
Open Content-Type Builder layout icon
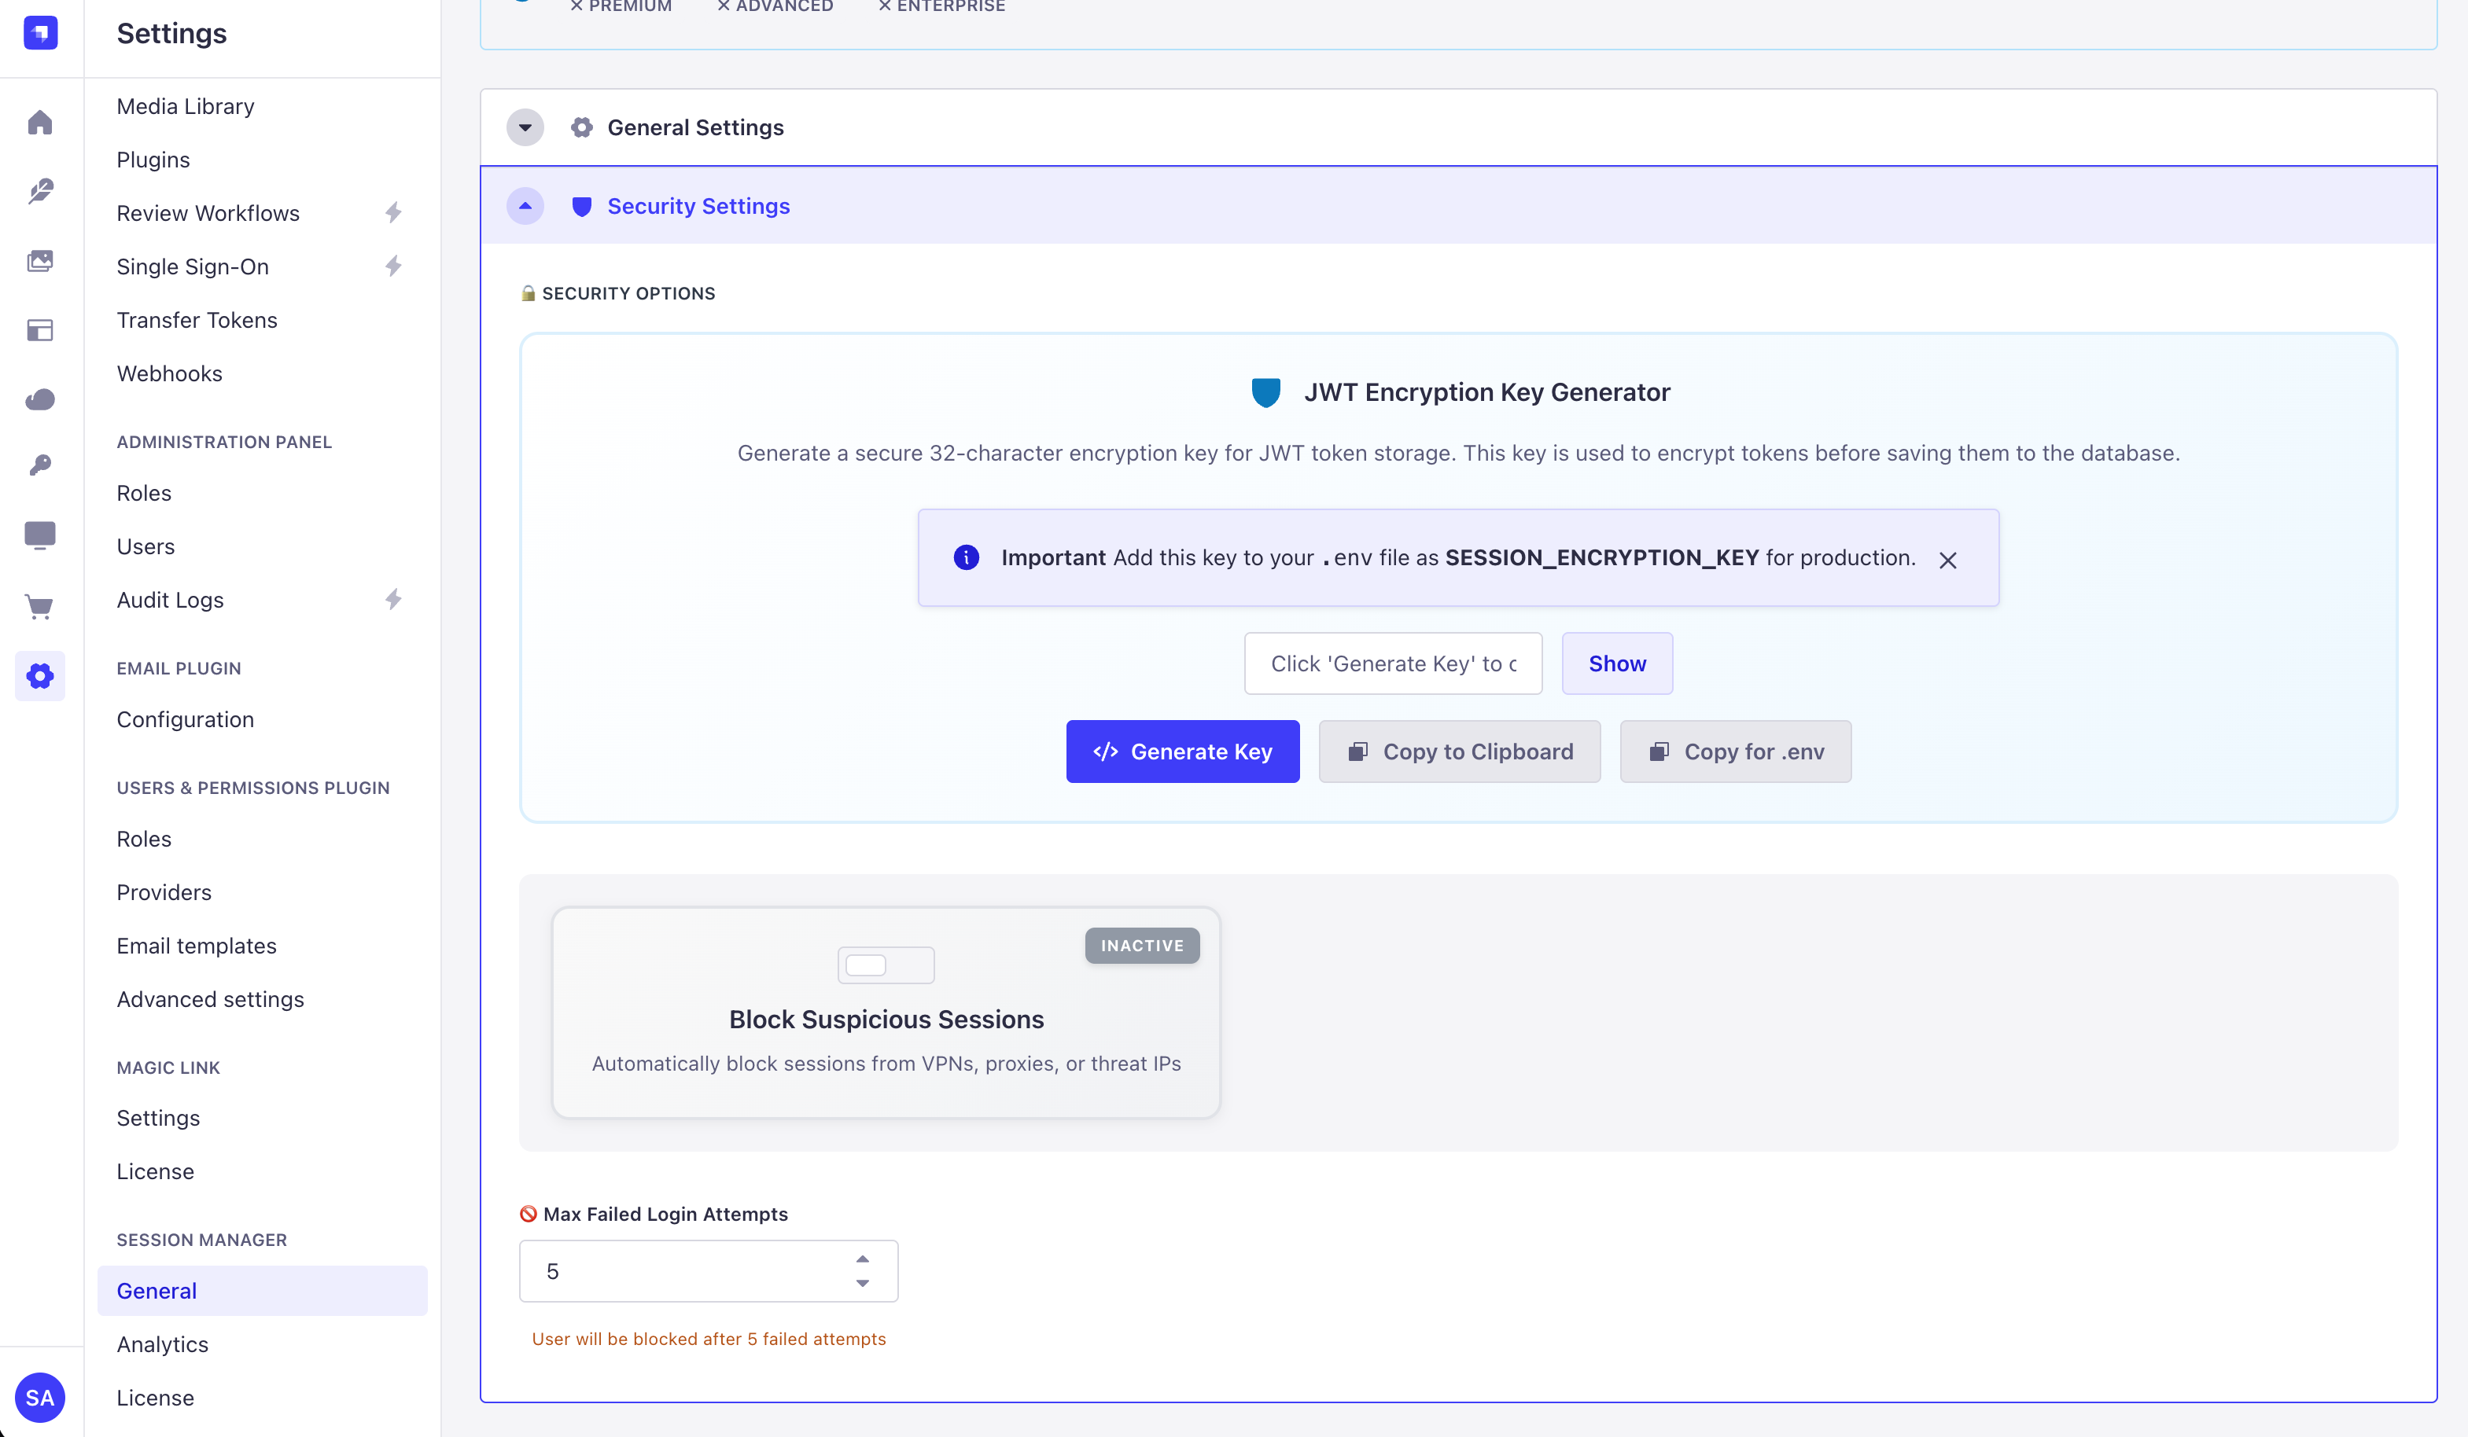[x=40, y=330]
